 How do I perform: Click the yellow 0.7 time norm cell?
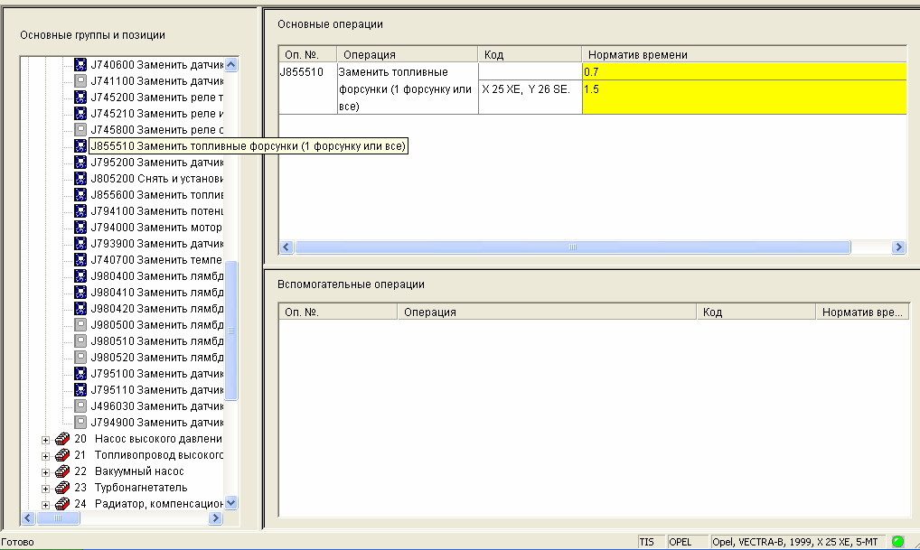(745, 72)
